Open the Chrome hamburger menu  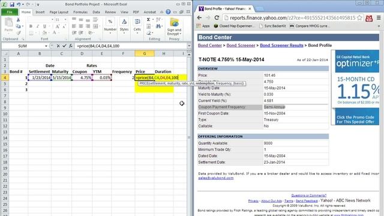379,17
